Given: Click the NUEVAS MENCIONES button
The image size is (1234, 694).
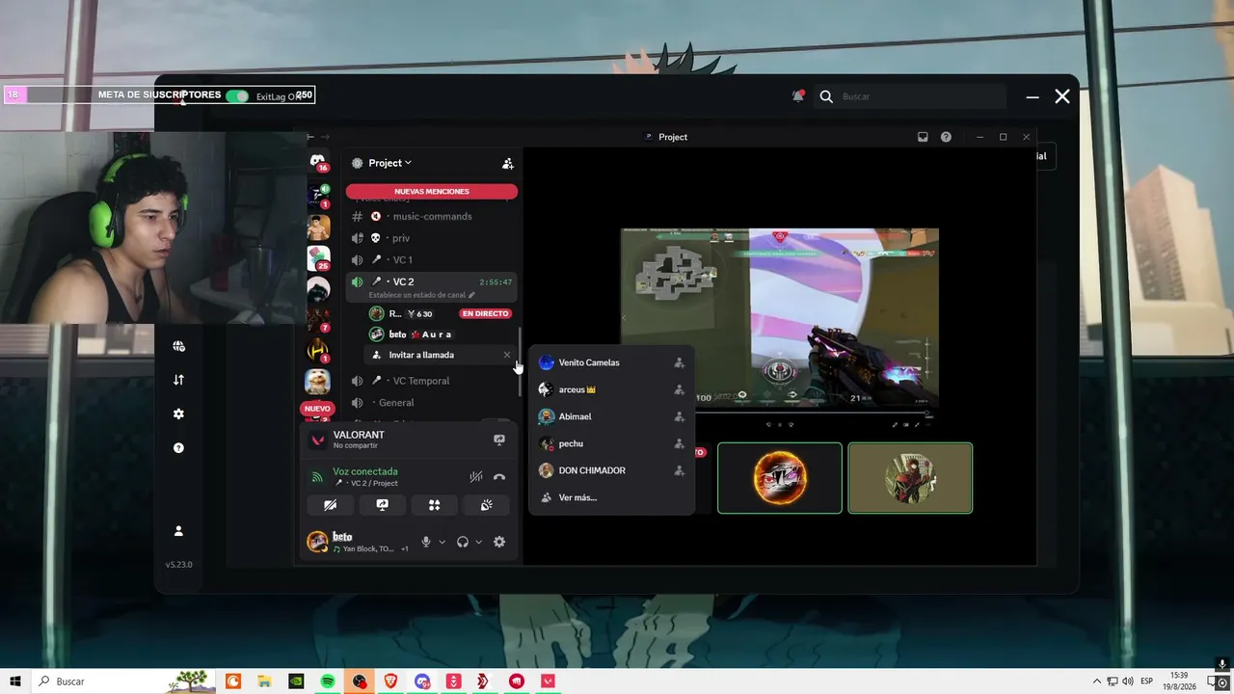Looking at the screenshot, I should [x=432, y=191].
